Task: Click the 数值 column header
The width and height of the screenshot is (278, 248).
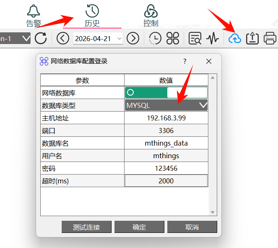Action: click(166, 80)
